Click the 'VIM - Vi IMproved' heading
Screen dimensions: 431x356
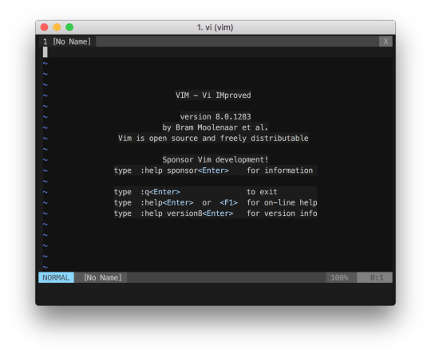213,95
